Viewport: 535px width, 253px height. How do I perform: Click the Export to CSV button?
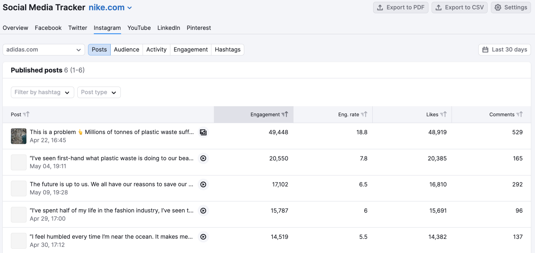point(460,7)
